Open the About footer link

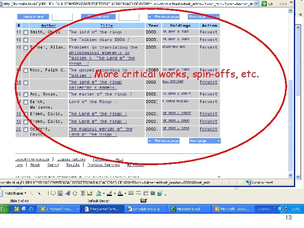[x=35, y=165]
